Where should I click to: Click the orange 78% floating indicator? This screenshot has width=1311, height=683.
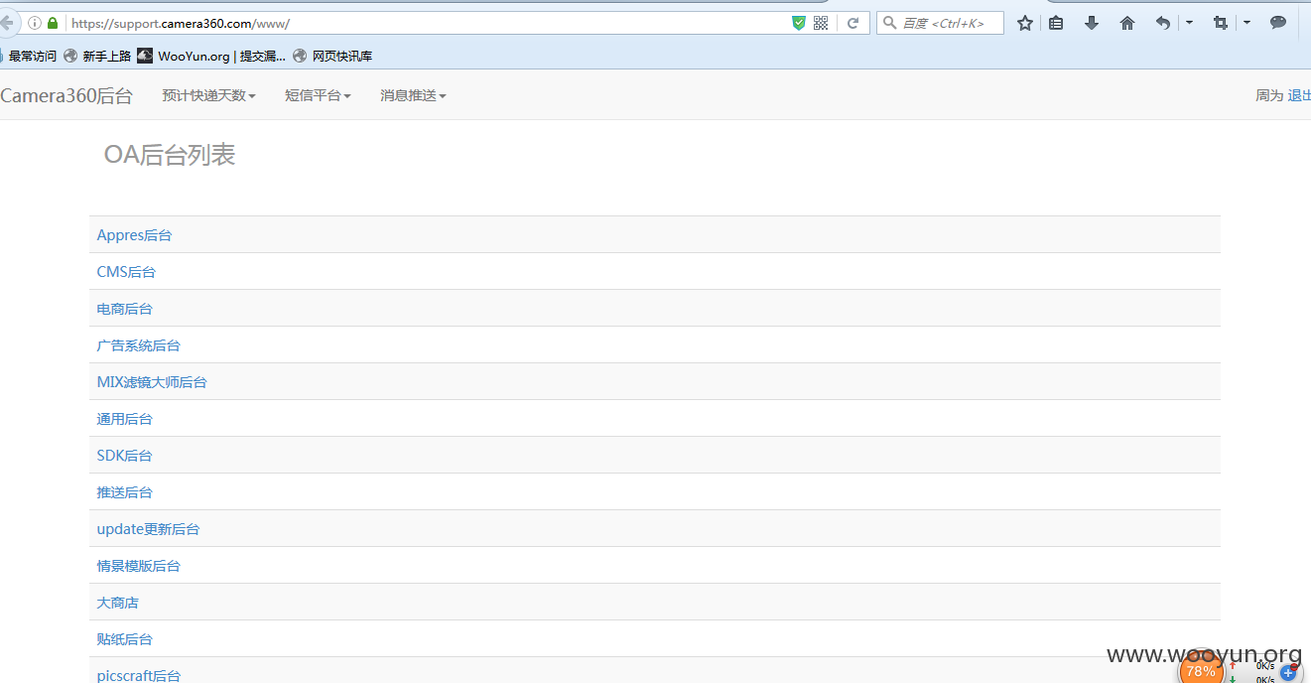tap(1201, 671)
